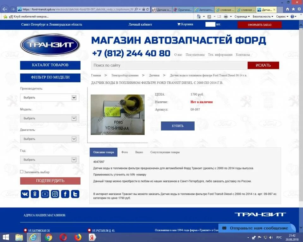Open browser Tools gear icon
The height and width of the screenshot is (242, 303).
pyautogui.click(x=299, y=9)
